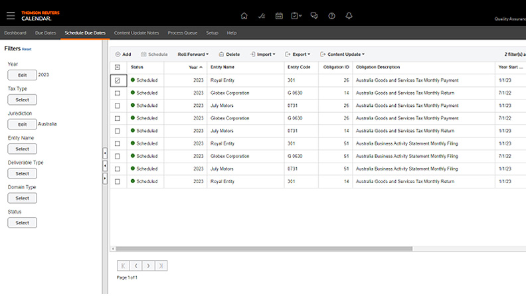Image resolution: width=526 pixels, height=296 pixels.
Task: Show notifications bell
Action: tap(349, 15)
